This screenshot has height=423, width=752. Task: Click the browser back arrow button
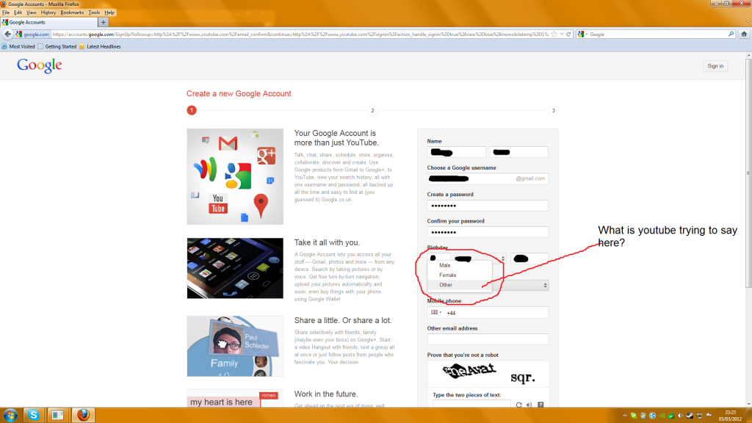[x=7, y=34]
